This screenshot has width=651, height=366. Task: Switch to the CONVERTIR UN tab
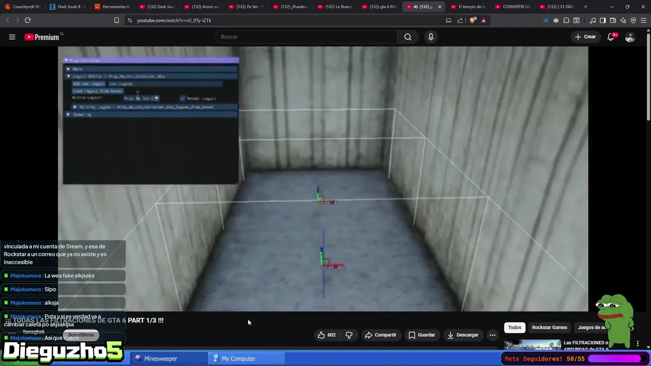coord(514,7)
